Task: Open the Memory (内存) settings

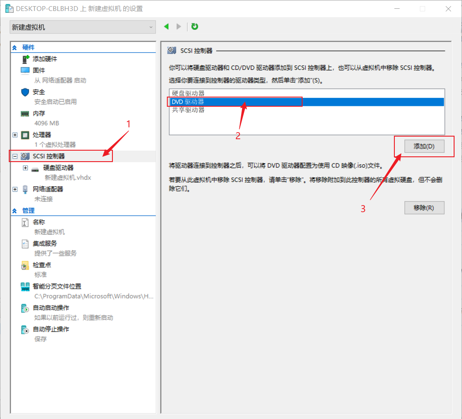Action: point(39,113)
